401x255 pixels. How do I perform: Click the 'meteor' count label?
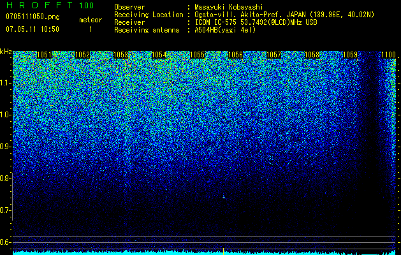91,20
